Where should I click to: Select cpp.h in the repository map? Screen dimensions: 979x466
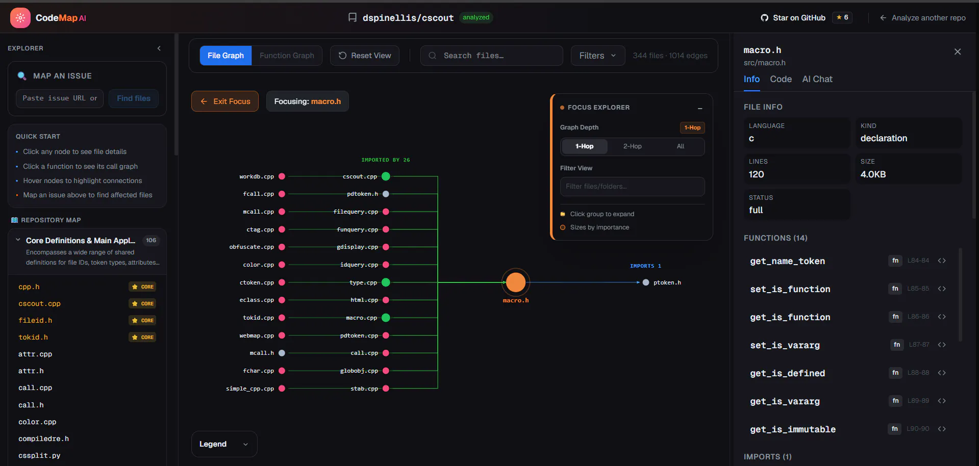29,287
